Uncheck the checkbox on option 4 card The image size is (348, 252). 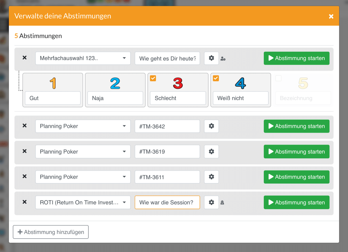[216, 78]
